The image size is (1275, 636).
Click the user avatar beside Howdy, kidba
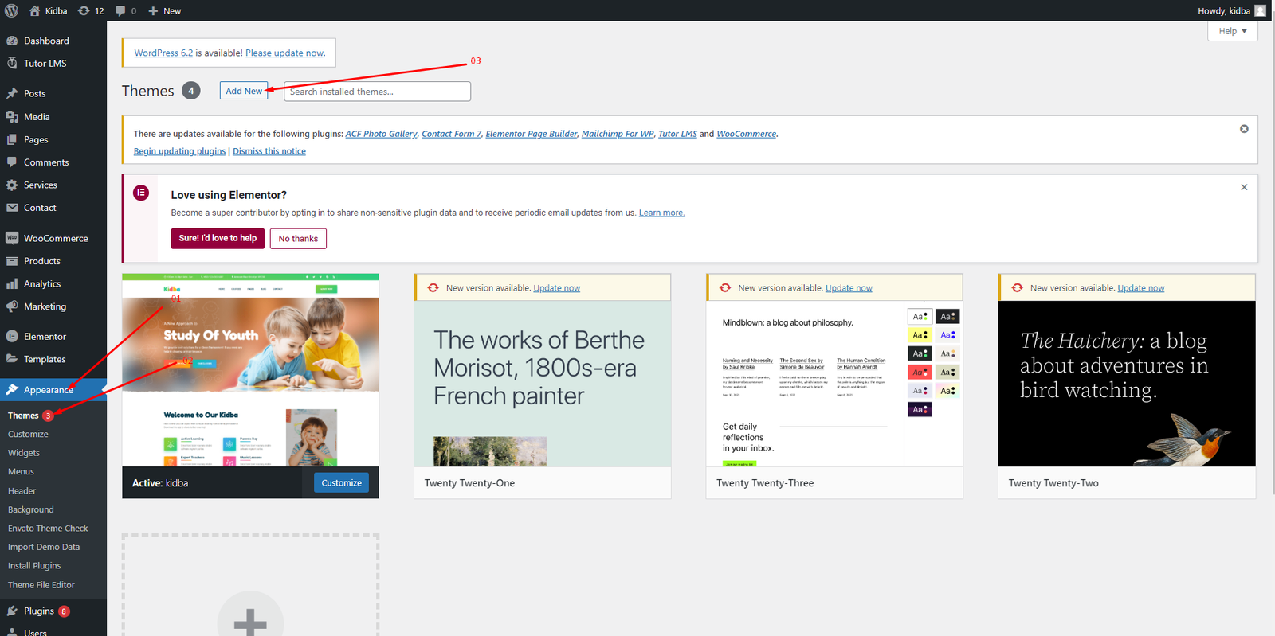pos(1260,10)
